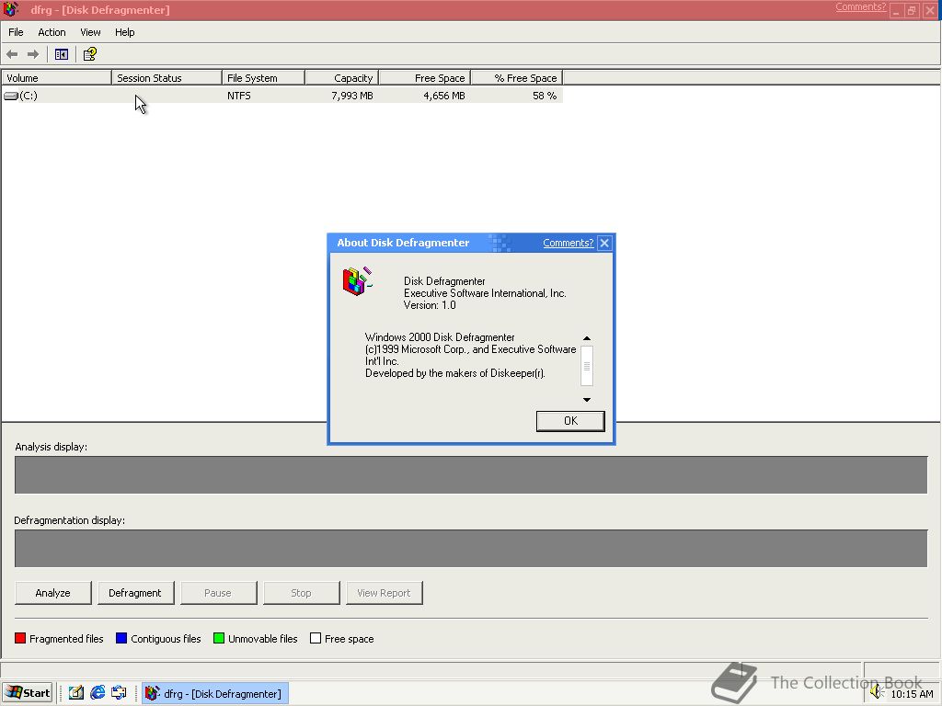Click the C: drive icon
The height and width of the screenshot is (706, 942).
tap(11, 96)
